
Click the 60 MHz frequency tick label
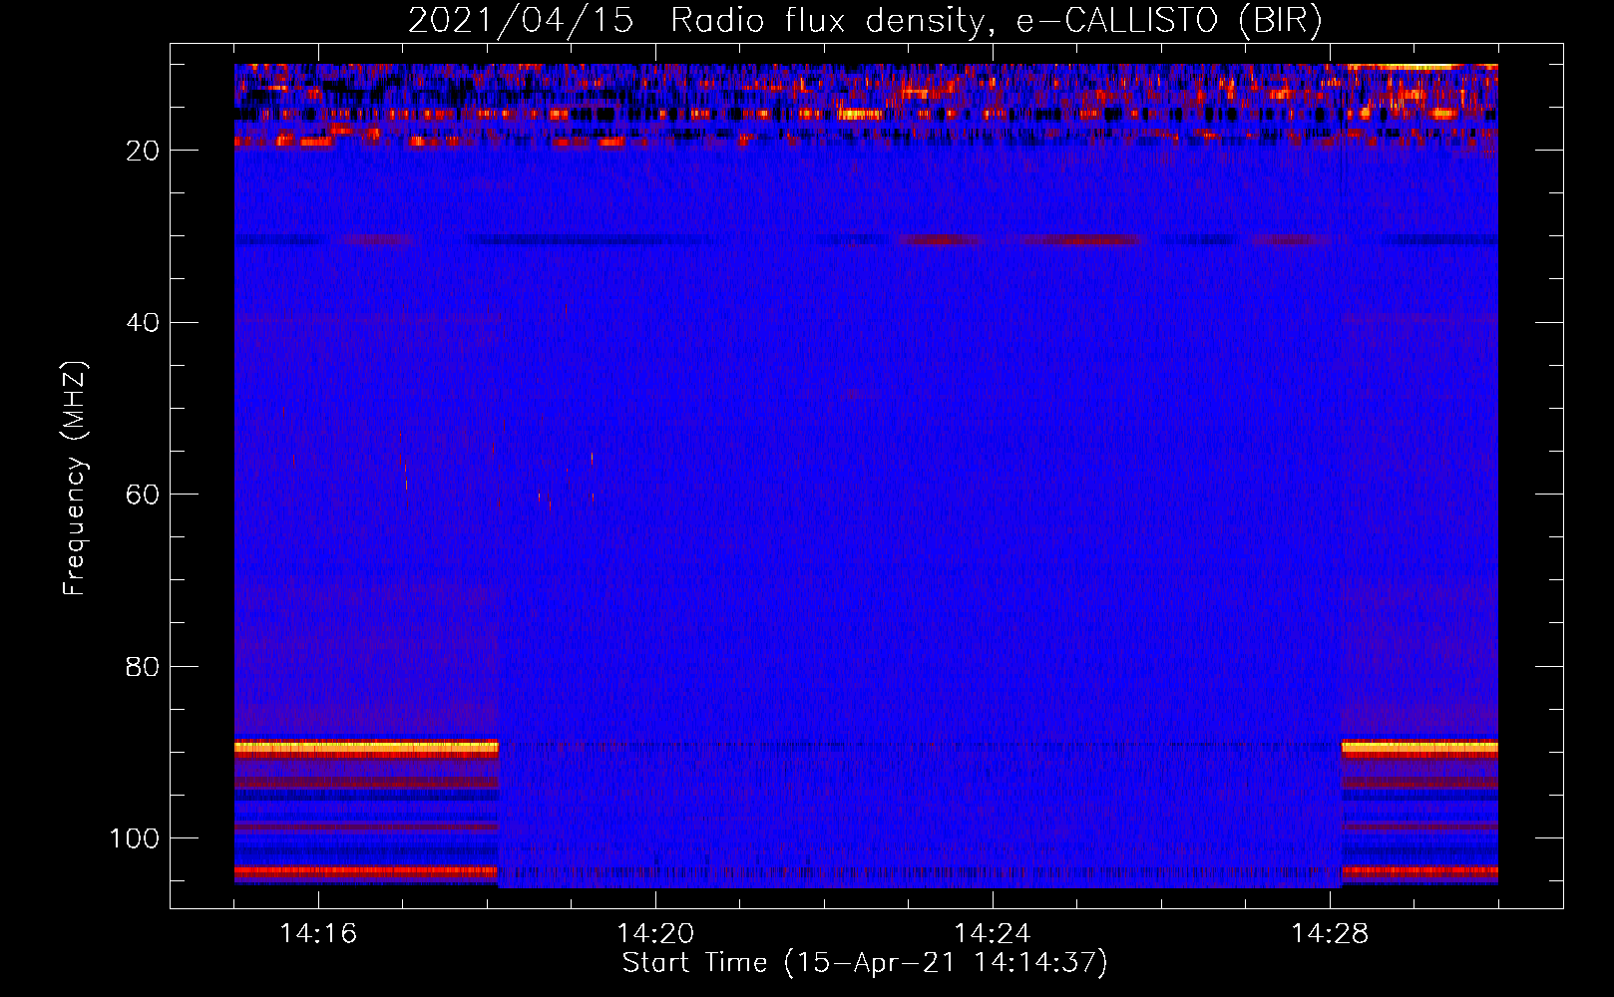(143, 495)
